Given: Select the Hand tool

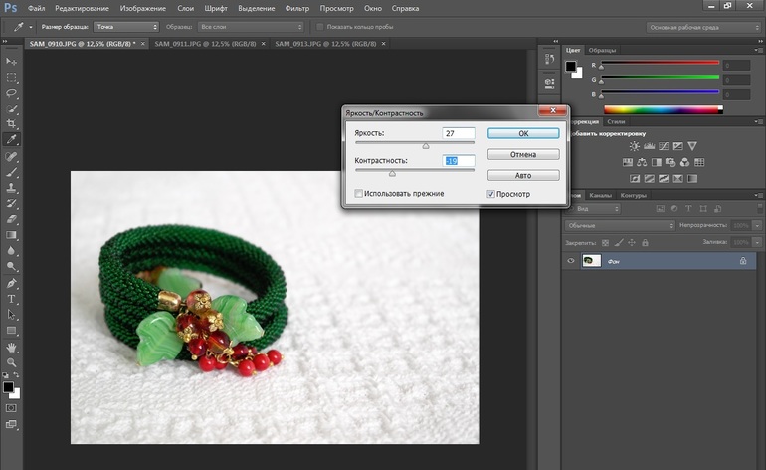Looking at the screenshot, I should click(12, 347).
